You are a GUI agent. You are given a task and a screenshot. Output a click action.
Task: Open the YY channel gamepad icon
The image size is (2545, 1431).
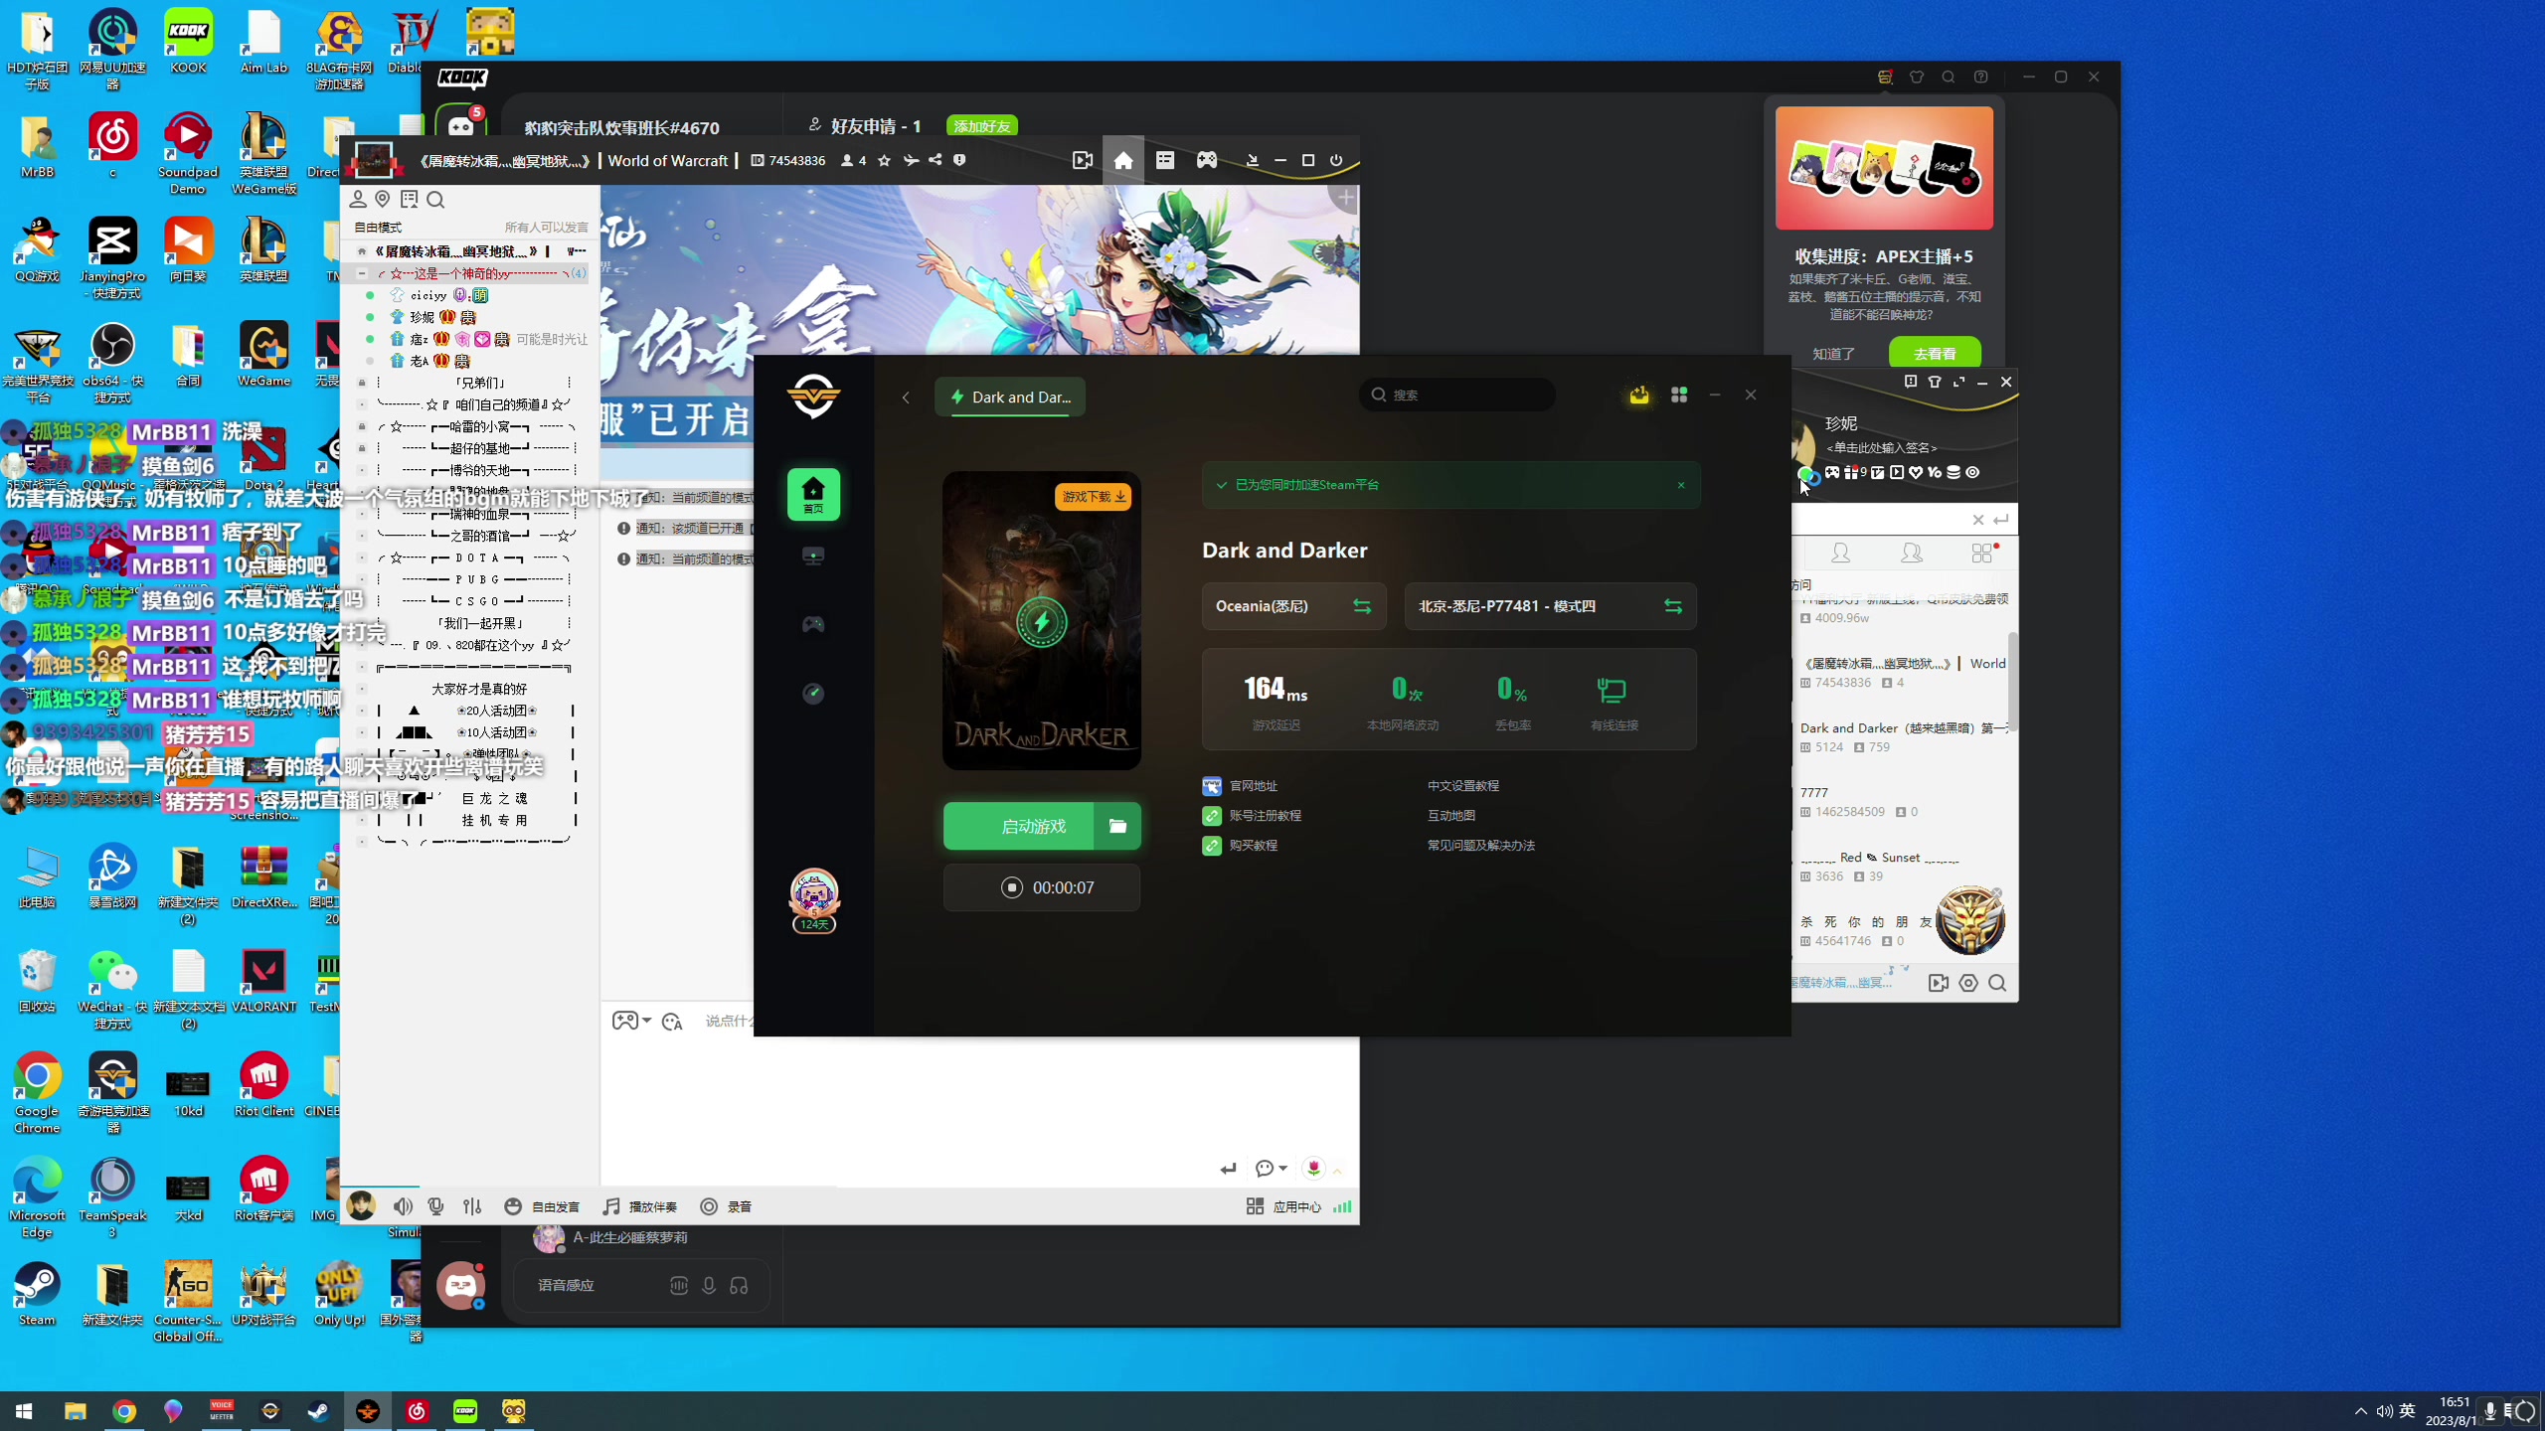1206,160
